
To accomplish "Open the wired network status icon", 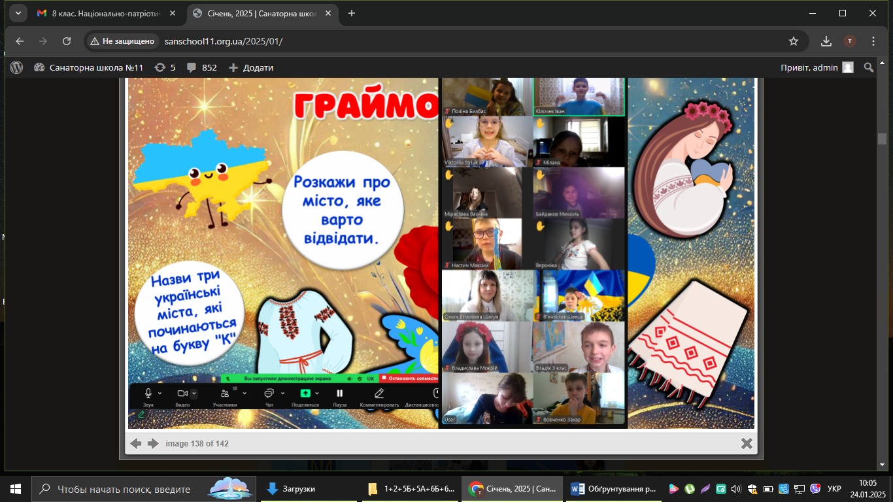I will (799, 488).
